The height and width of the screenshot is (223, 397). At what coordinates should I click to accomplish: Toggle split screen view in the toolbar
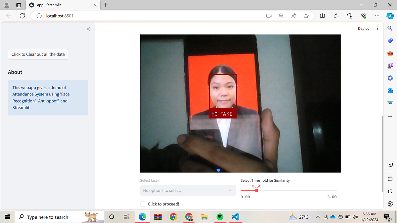(322, 16)
